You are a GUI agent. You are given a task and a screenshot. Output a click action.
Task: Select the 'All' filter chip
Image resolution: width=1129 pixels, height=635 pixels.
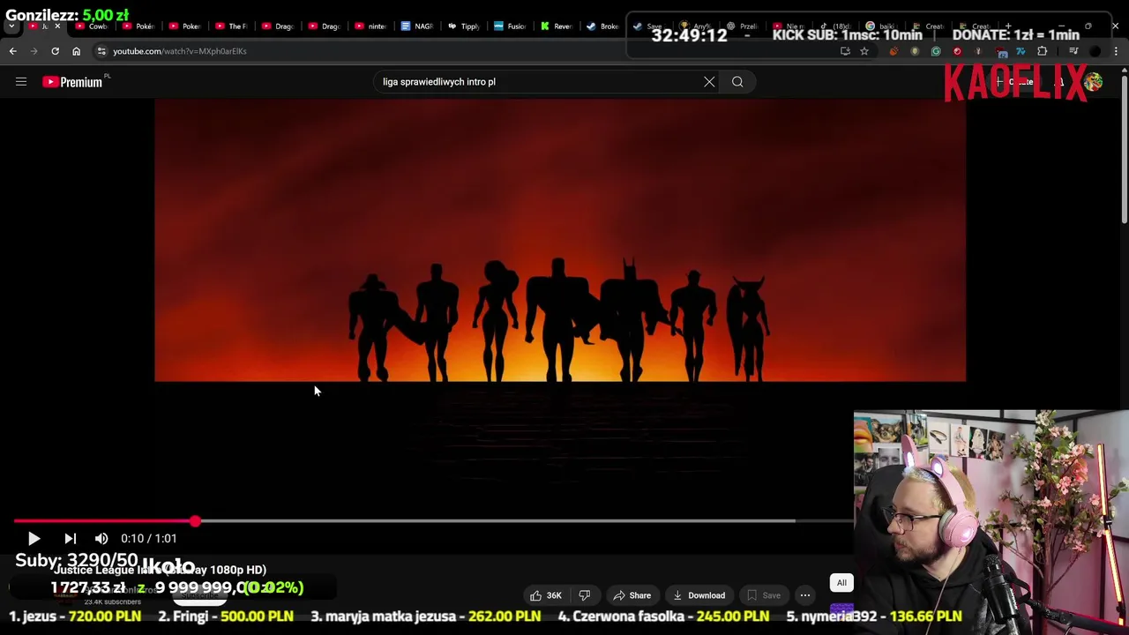coord(841,583)
